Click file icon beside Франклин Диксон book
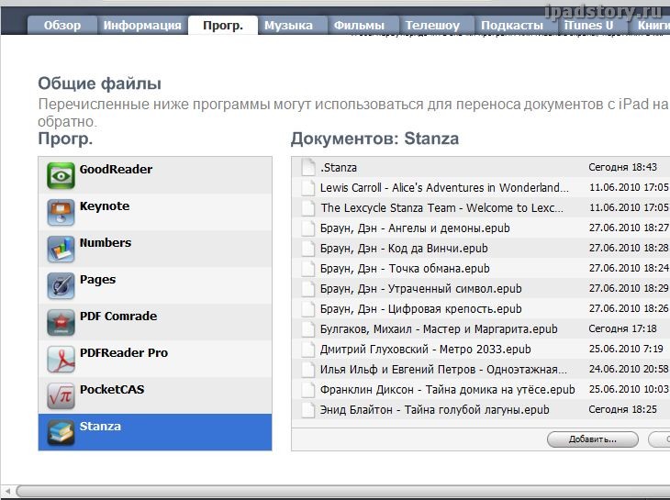Viewport: 670px width, 500px height. point(308,389)
